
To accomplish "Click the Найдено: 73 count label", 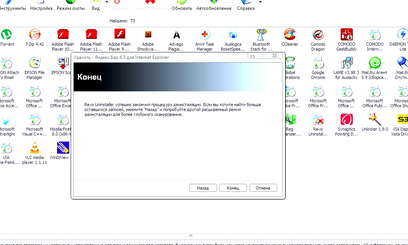I will pyautogui.click(x=122, y=21).
